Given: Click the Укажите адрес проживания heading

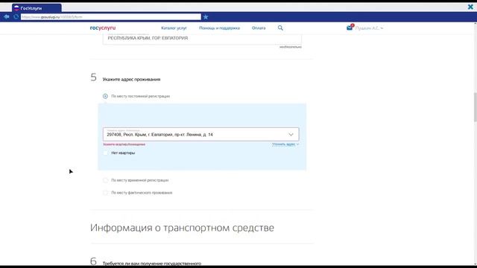Looking at the screenshot, I should (x=131, y=80).
